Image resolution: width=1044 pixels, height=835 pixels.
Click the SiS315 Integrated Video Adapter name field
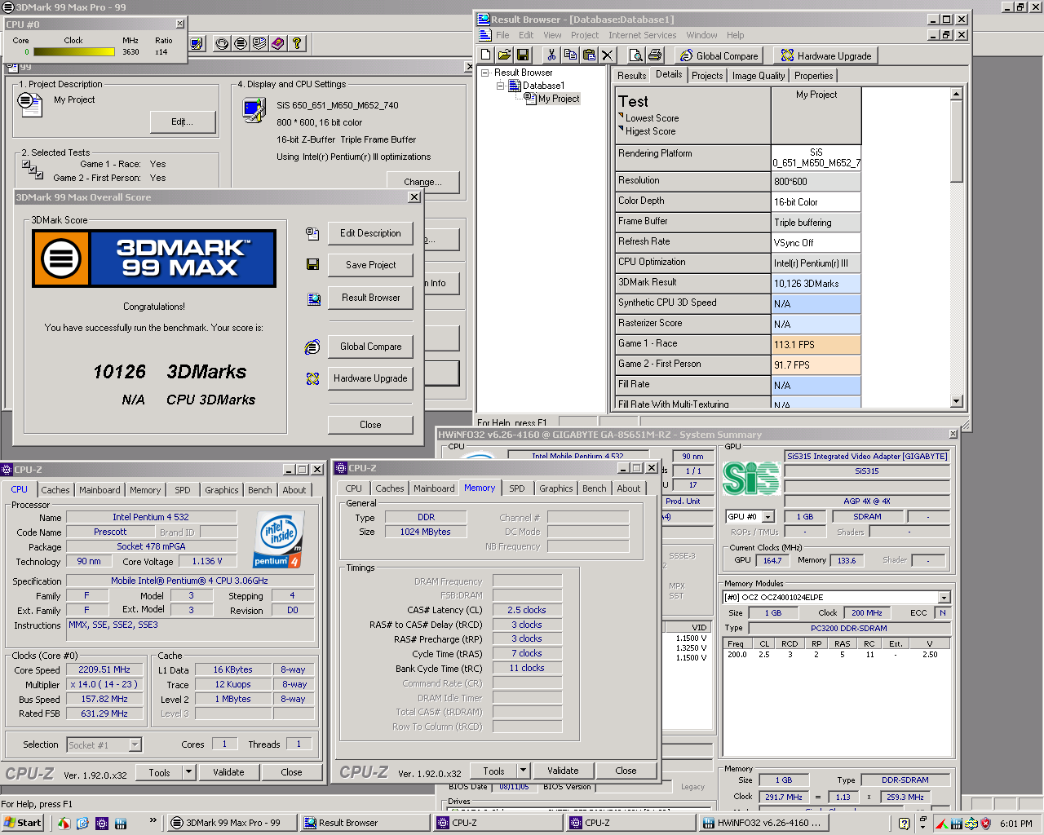[867, 457]
